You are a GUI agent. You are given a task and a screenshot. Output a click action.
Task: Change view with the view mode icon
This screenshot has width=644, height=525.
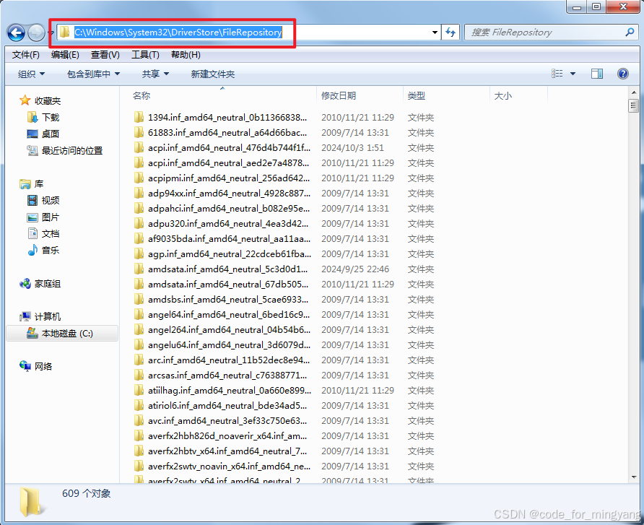click(557, 74)
